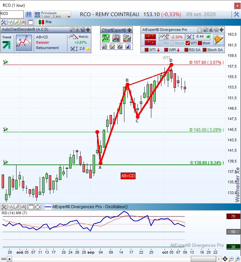Viewport: 241px width, 262px height.
Task: Close the oscillator panel with X icon
Action: 38,207
